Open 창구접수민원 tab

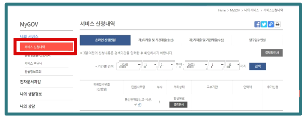(257, 40)
